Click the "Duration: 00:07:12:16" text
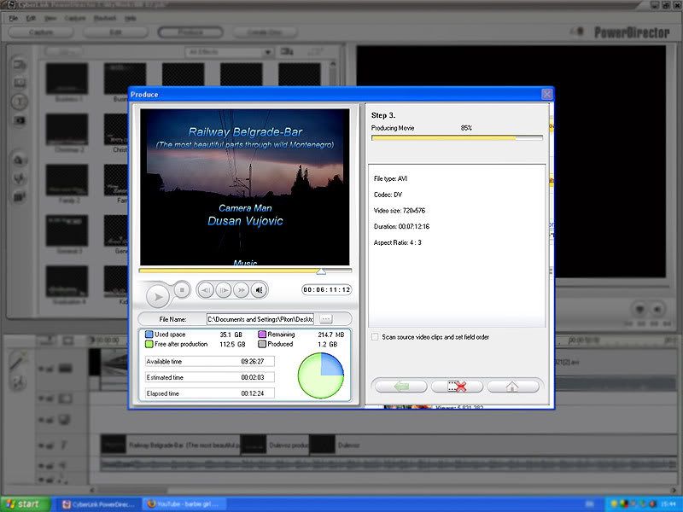 [x=401, y=226]
